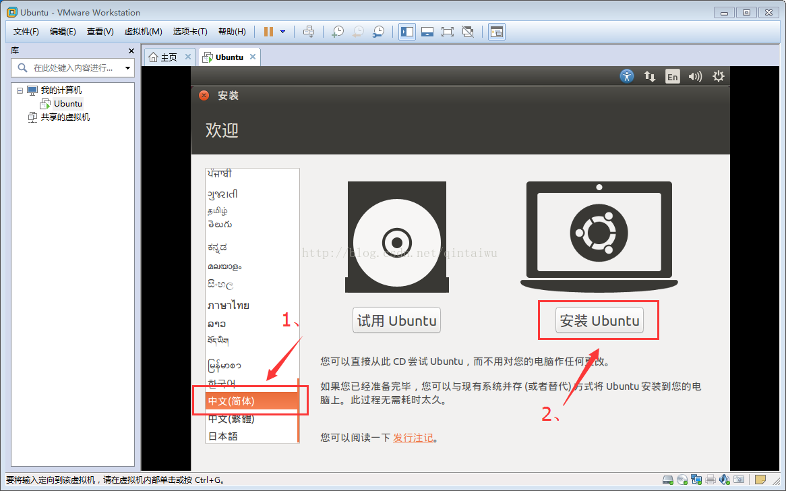Send Ctrl+Alt+Del to the virtual machine
The width and height of the screenshot is (786, 491).
click(x=309, y=32)
